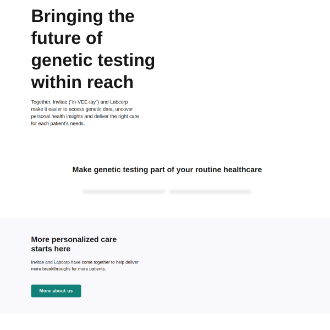
Task: Click the word "uncover" in the hero paragraph
Action: (x=124, y=109)
